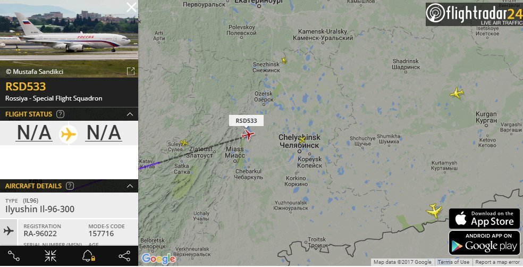Click the center-on-aircraft collapse arrows icon
This screenshot has height=267, width=523.
pos(50,256)
